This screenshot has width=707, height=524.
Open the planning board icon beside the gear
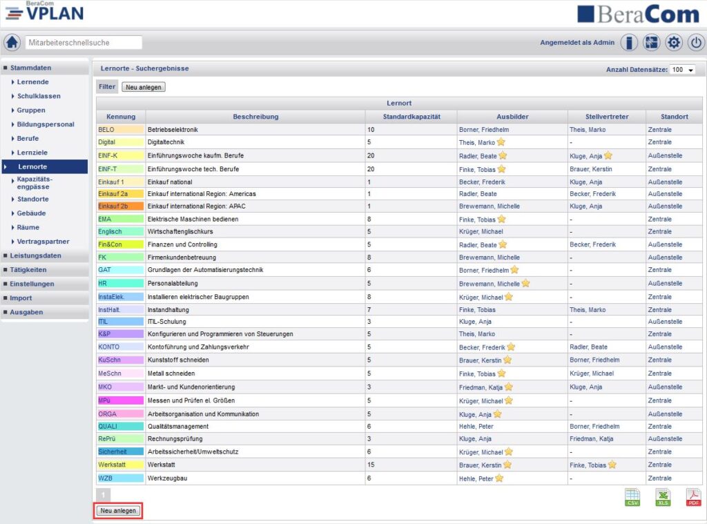point(651,42)
